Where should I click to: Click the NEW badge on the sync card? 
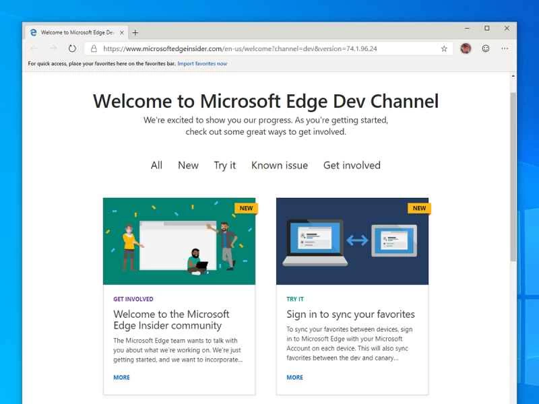tap(418, 208)
